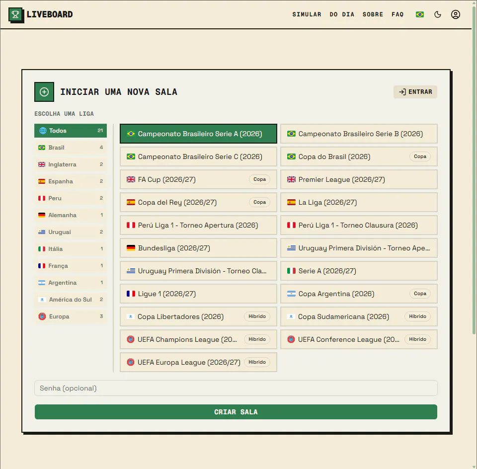
Task: Filter leagues by Inglaterra
Action: click(71, 164)
